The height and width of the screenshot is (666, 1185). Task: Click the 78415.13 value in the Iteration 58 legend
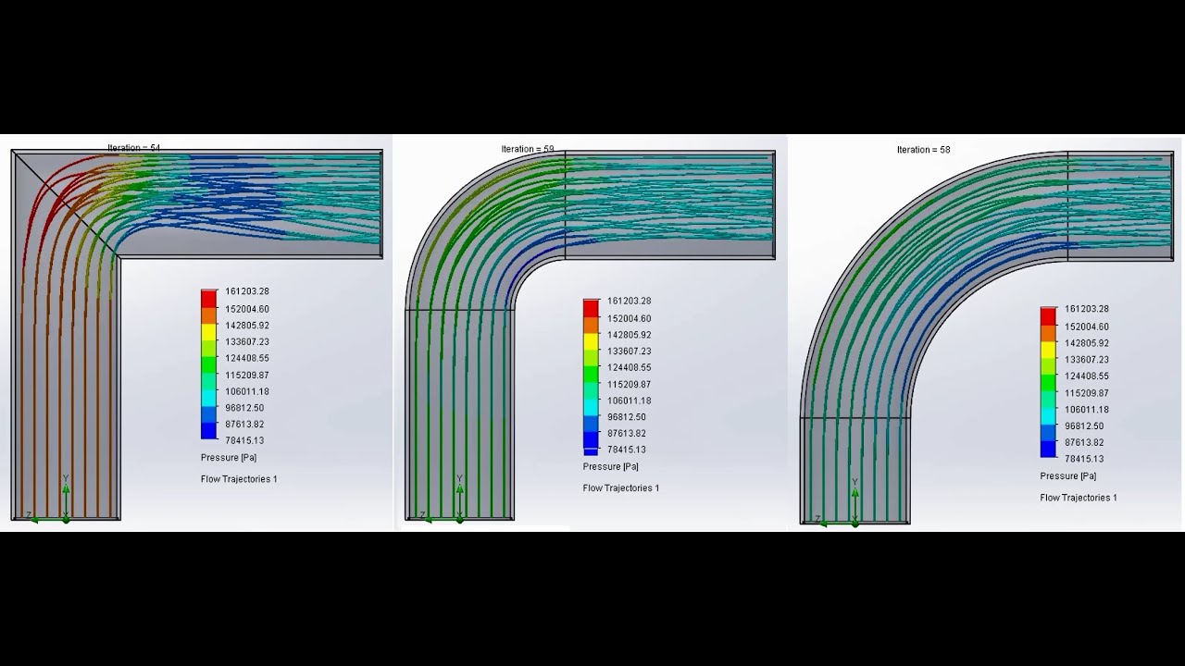1084,459
